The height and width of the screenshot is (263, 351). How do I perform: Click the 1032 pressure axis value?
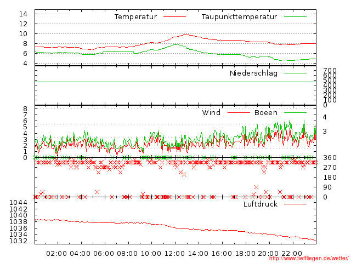(x=18, y=241)
